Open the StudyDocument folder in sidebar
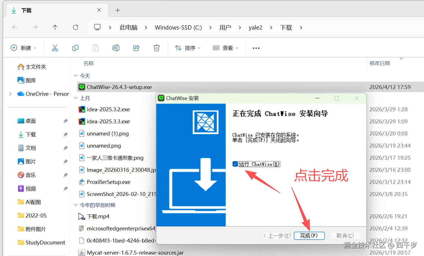The width and height of the screenshot is (424, 256). (41, 242)
